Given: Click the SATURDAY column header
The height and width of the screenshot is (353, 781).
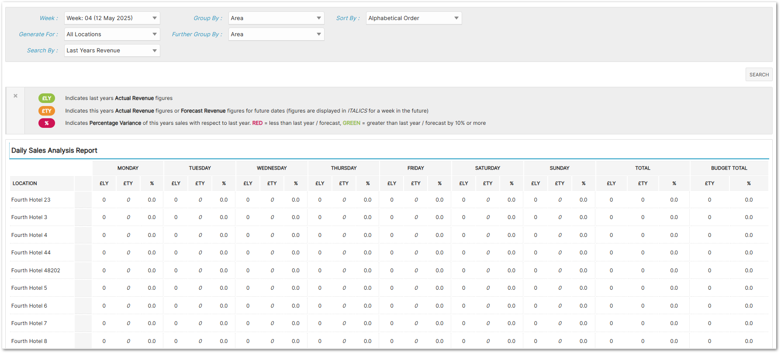Looking at the screenshot, I should click(x=487, y=168).
